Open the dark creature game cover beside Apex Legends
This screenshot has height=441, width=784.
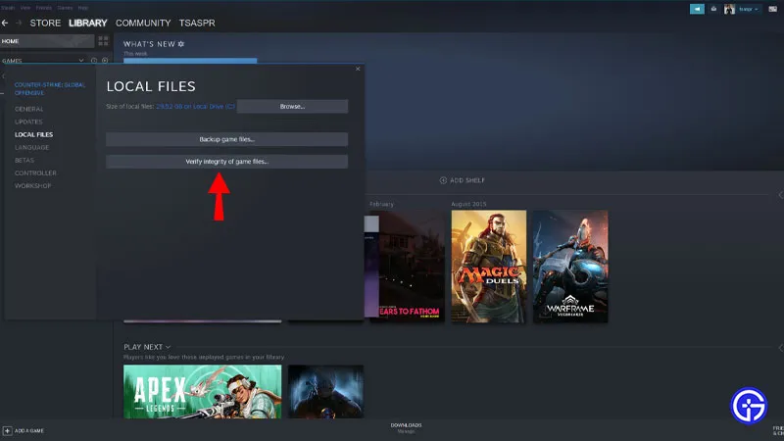(x=326, y=391)
